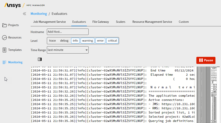This screenshot has height=123, width=221.
Task: Open the Scalers tab
Action: point(120,22)
